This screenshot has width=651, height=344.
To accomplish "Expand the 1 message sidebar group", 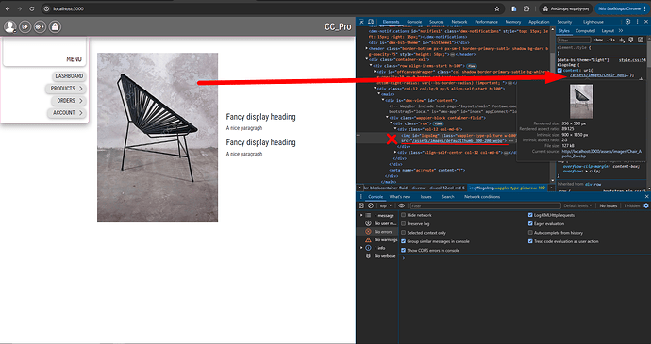I will (x=361, y=216).
